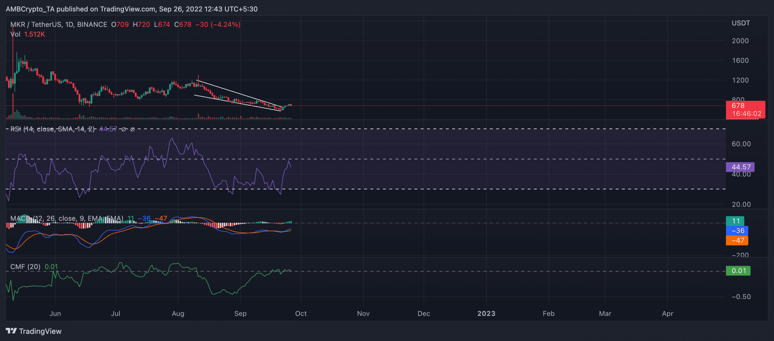This screenshot has width=774, height=341.
Task: Click the green 11 MACD histogram tag
Action: [x=735, y=221]
